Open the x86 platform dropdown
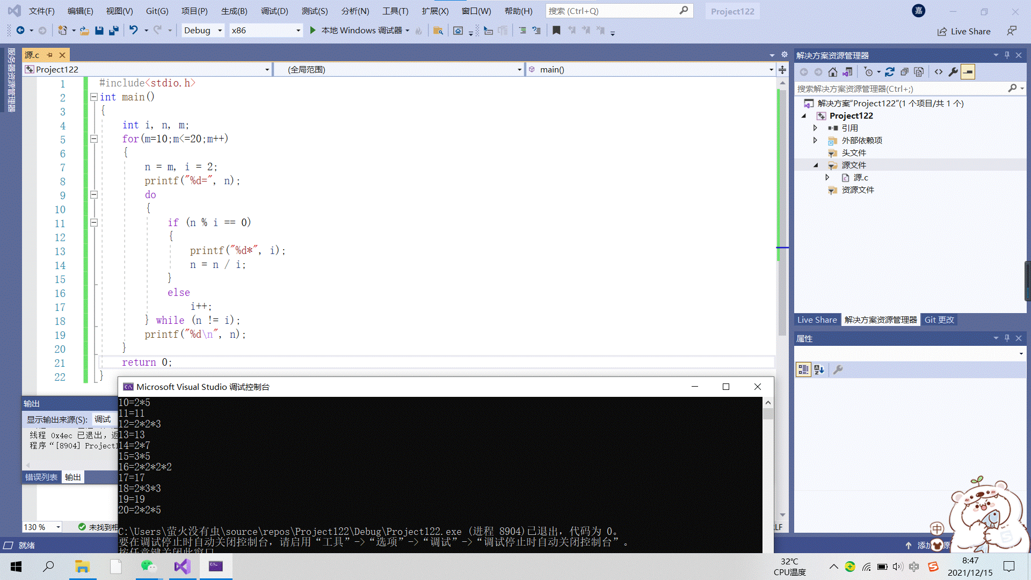1031x580 pixels. point(298,31)
